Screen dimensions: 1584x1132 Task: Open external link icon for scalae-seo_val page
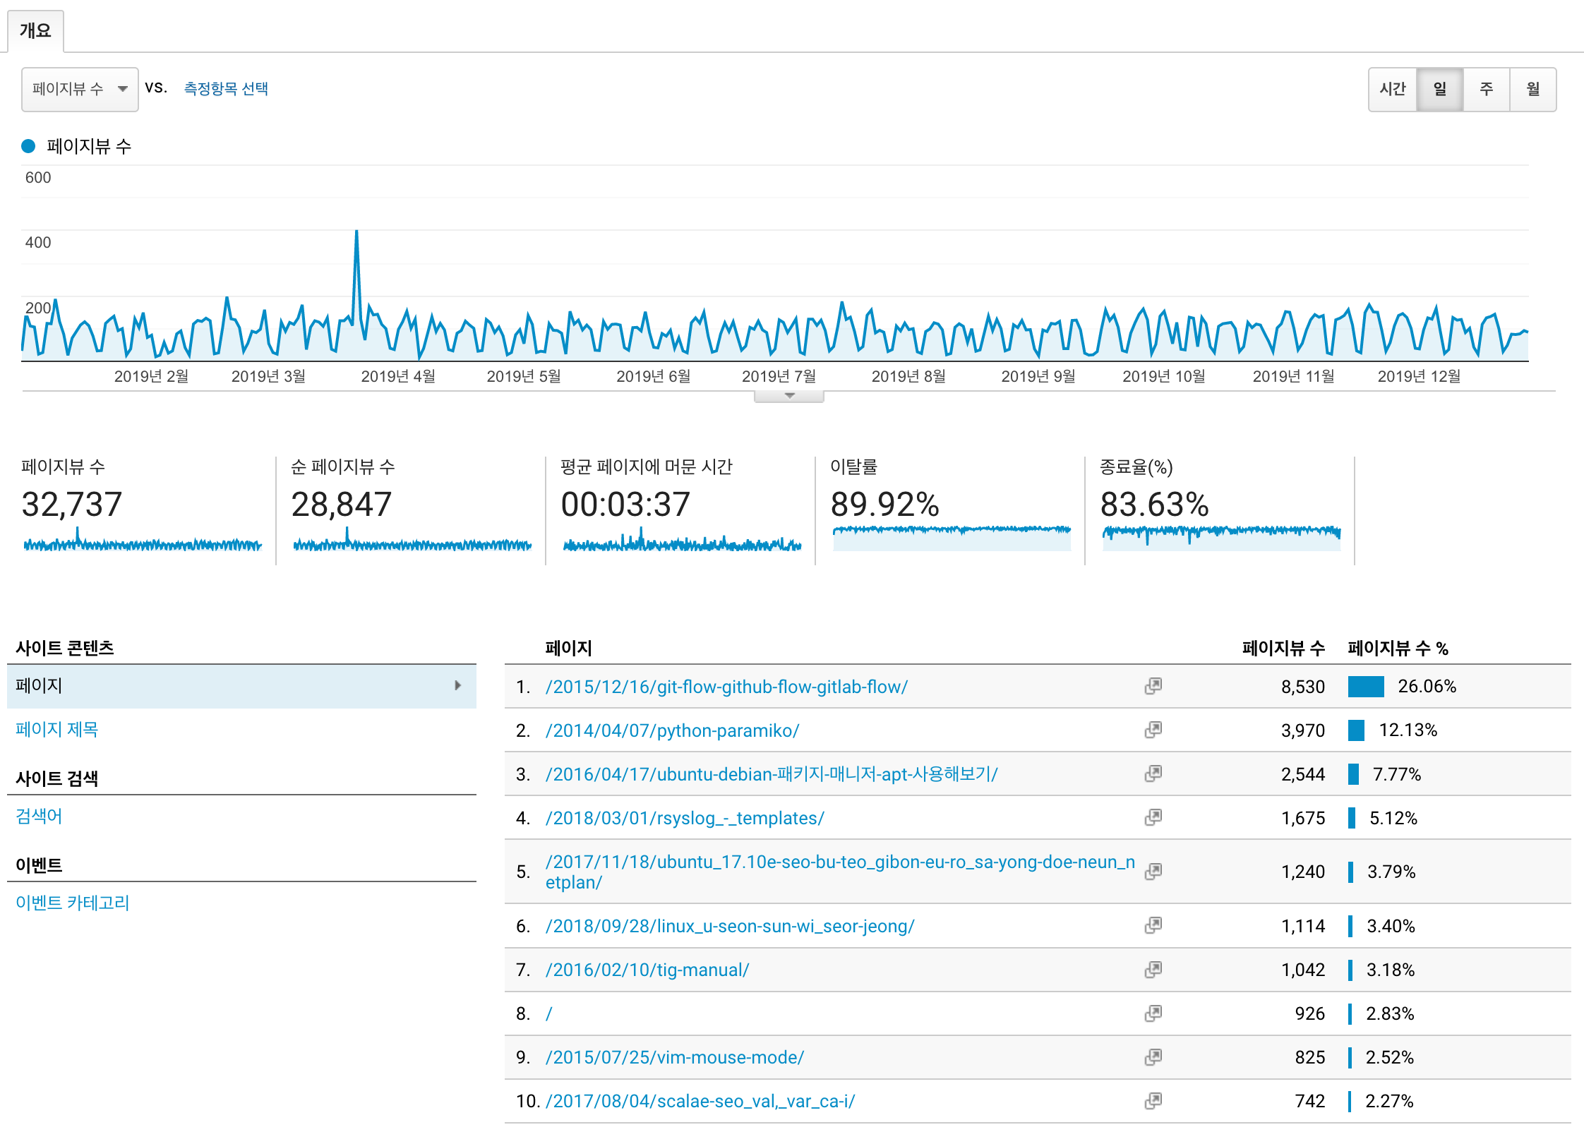pyautogui.click(x=1153, y=1101)
